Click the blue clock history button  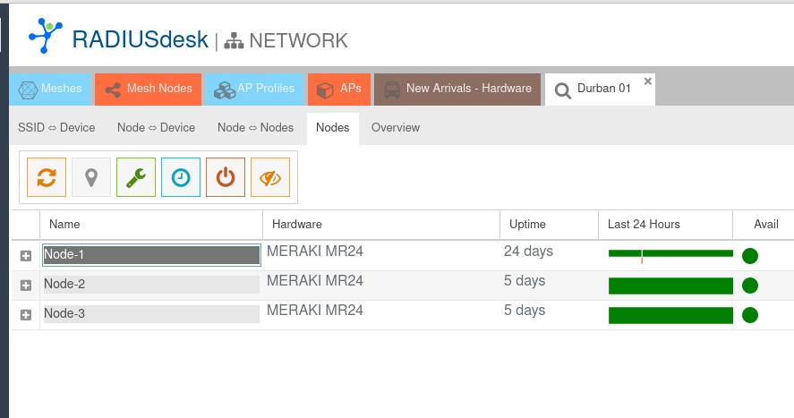pos(181,177)
